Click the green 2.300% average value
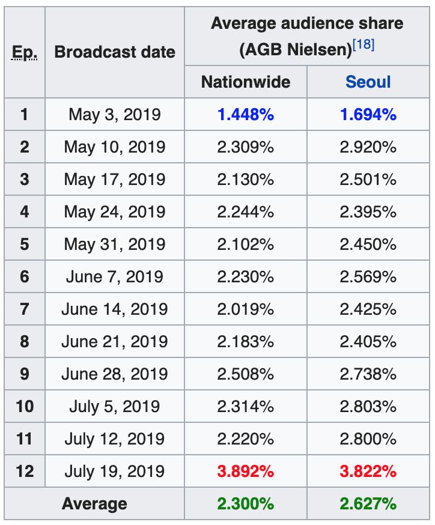The width and height of the screenshot is (435, 525). tap(245, 504)
